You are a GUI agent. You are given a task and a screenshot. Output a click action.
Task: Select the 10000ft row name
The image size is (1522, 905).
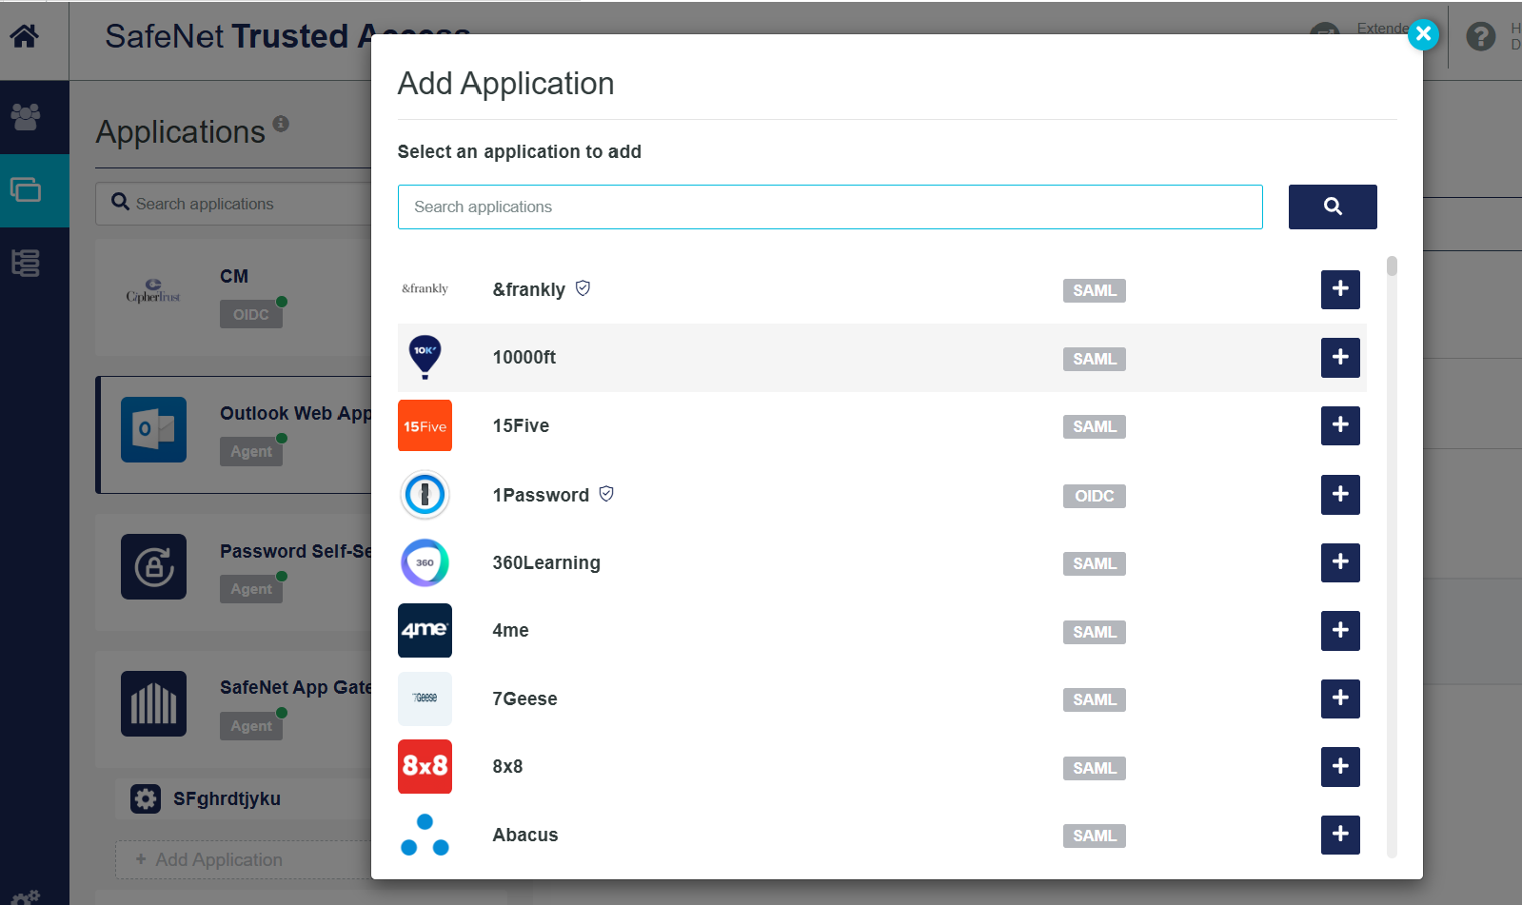524,358
